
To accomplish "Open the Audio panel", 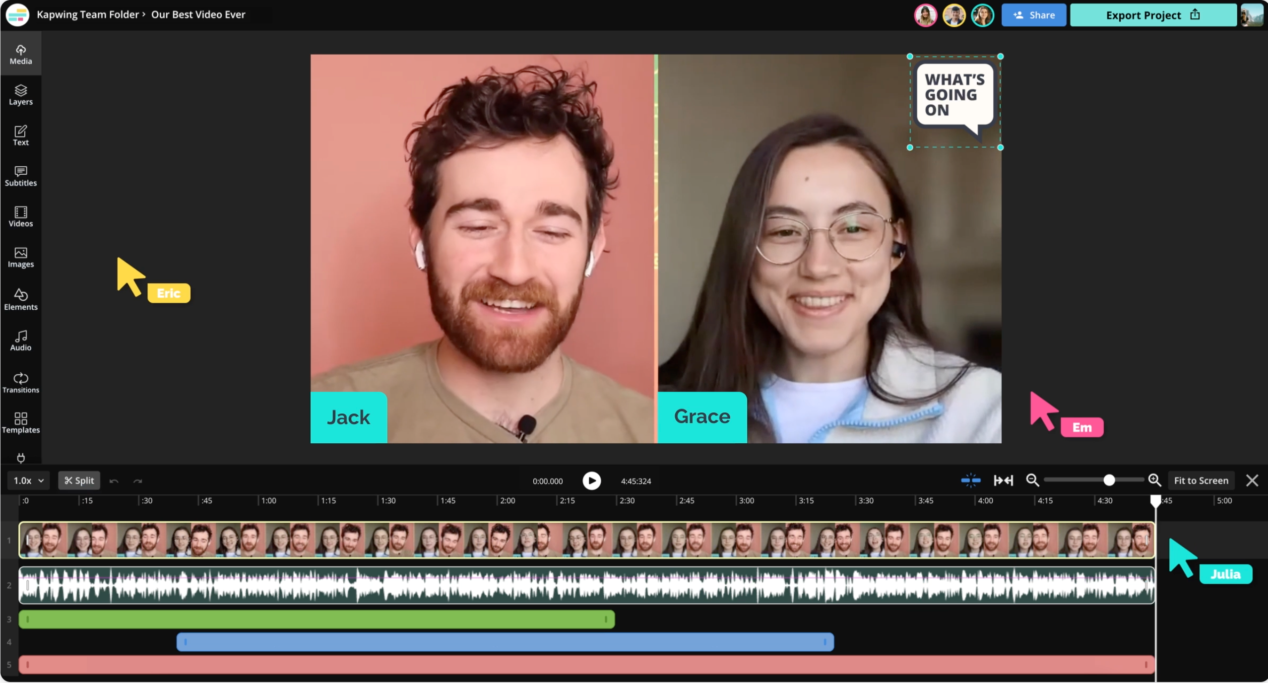I will click(20, 341).
